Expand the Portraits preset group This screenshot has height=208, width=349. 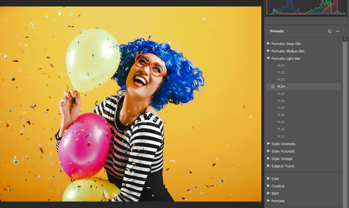point(268,201)
